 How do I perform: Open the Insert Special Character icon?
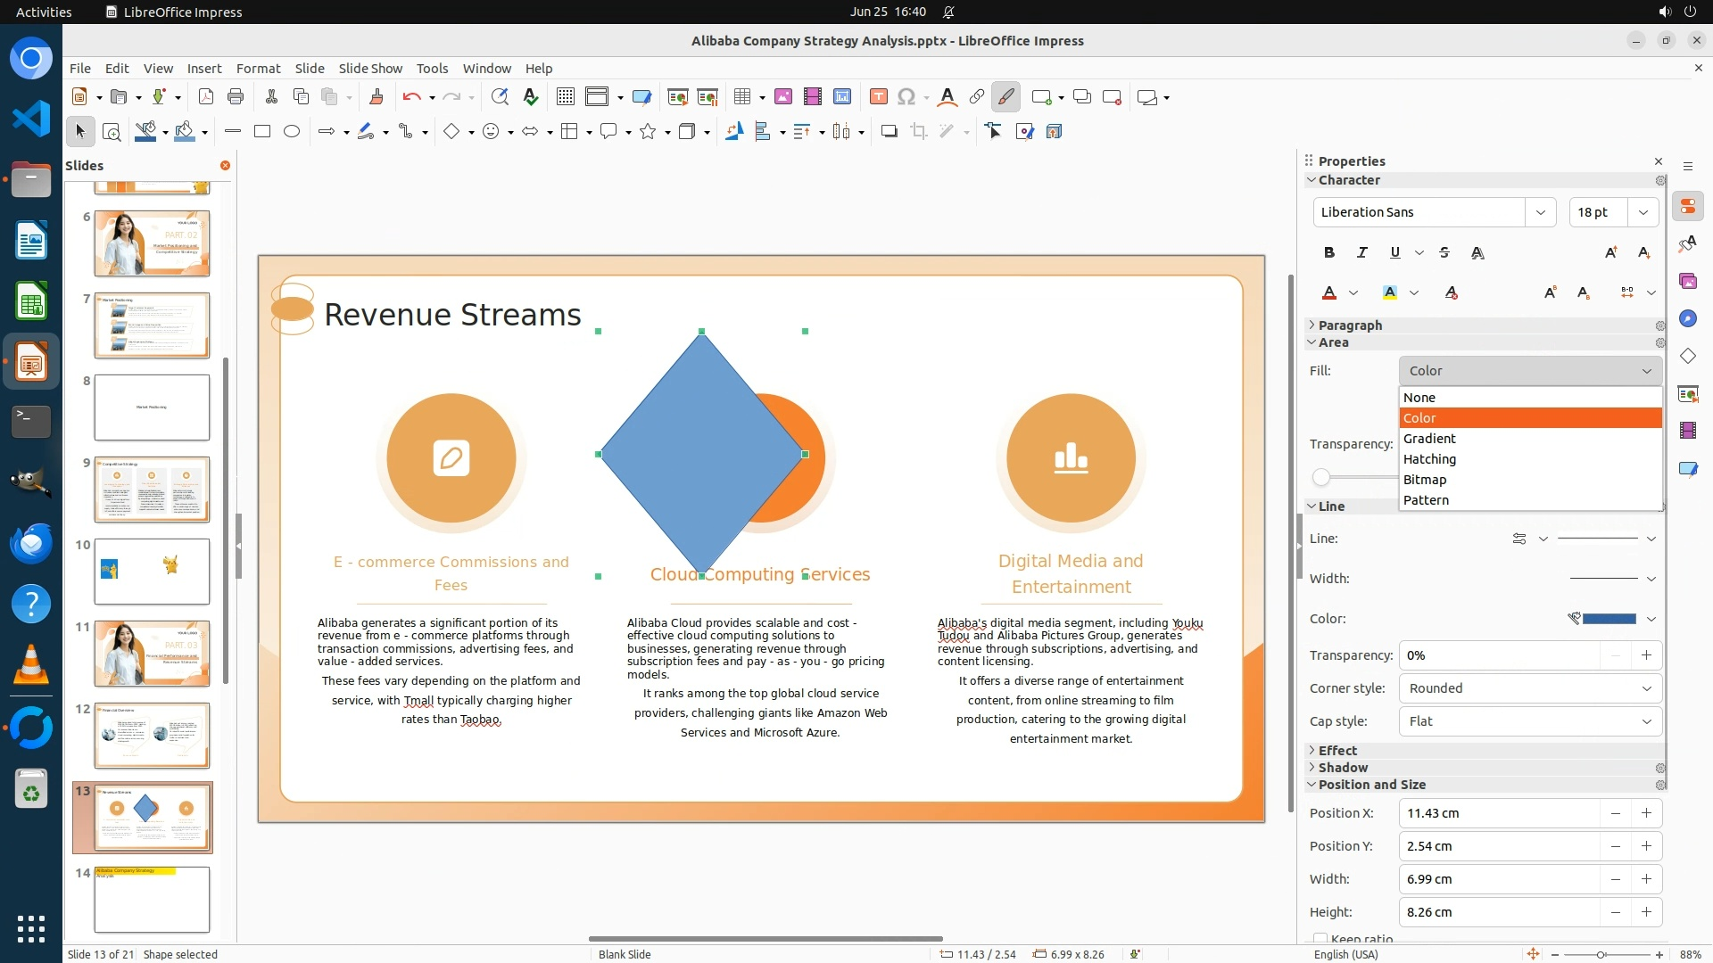coord(906,96)
